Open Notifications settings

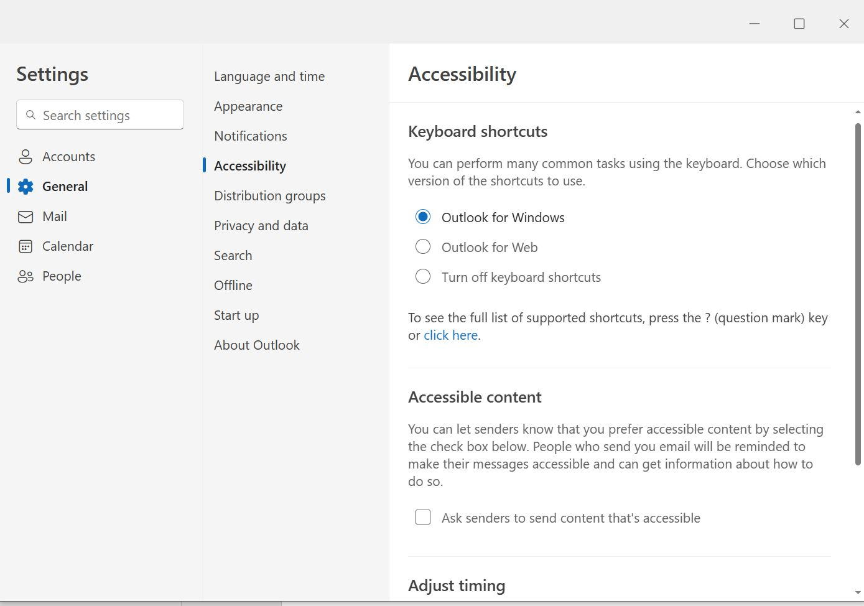pos(250,136)
